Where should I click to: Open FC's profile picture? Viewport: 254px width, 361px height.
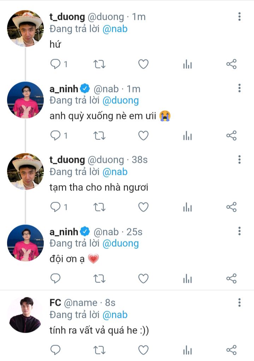pyautogui.click(x=25, y=315)
